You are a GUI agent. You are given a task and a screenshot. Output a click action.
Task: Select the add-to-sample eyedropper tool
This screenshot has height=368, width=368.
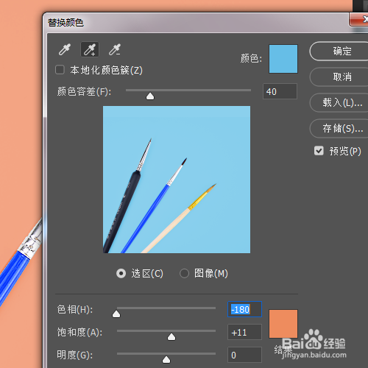tap(90, 49)
